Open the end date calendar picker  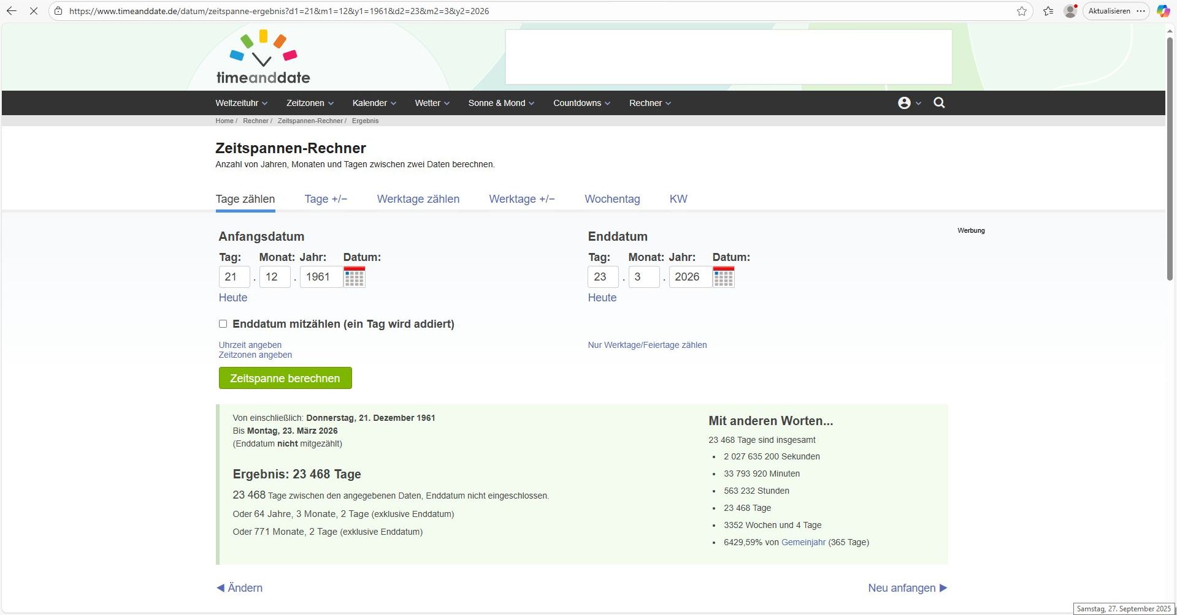tap(723, 277)
